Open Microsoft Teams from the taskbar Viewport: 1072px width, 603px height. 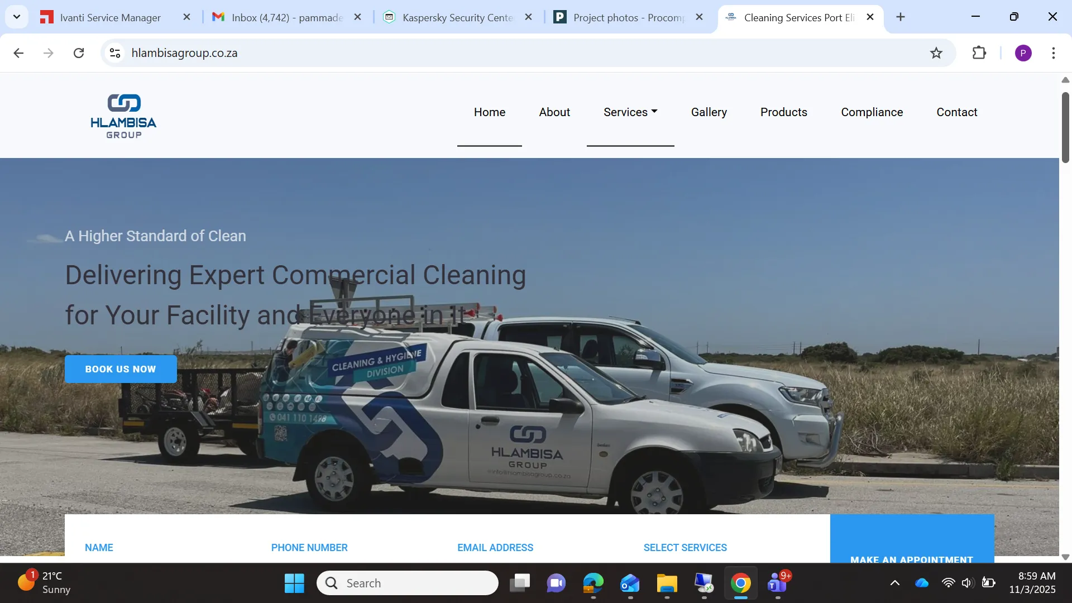coord(777,583)
